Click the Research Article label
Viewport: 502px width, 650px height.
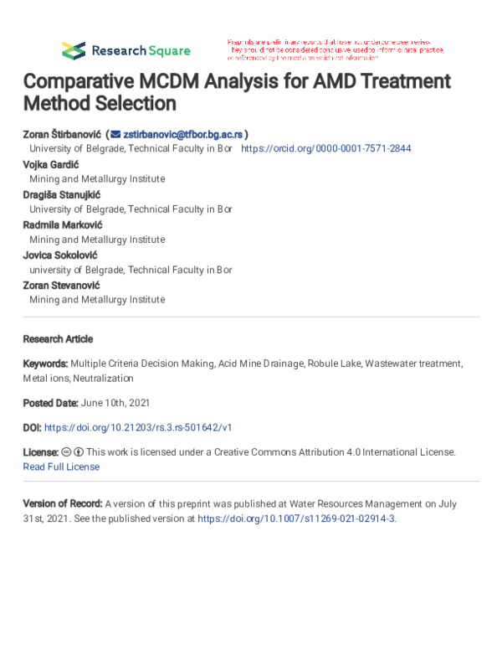point(58,339)
